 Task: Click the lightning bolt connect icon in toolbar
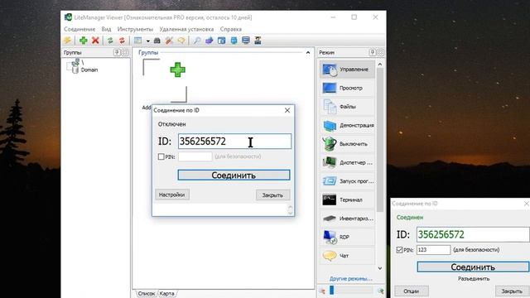pyautogui.click(x=68, y=41)
